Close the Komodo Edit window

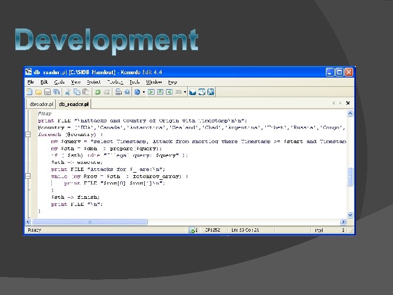pyautogui.click(x=349, y=72)
